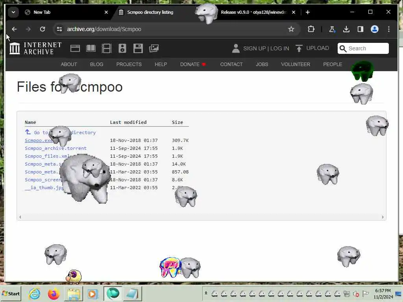Click SIGN UP link
This screenshot has height=302, width=403.
point(255,48)
